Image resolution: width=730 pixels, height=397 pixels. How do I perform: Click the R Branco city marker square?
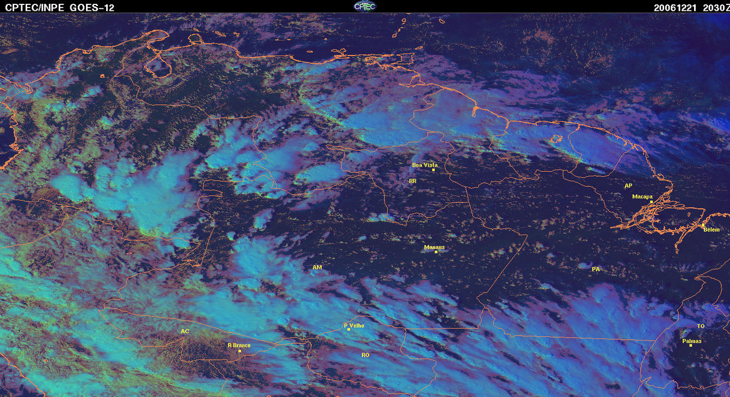(240, 351)
